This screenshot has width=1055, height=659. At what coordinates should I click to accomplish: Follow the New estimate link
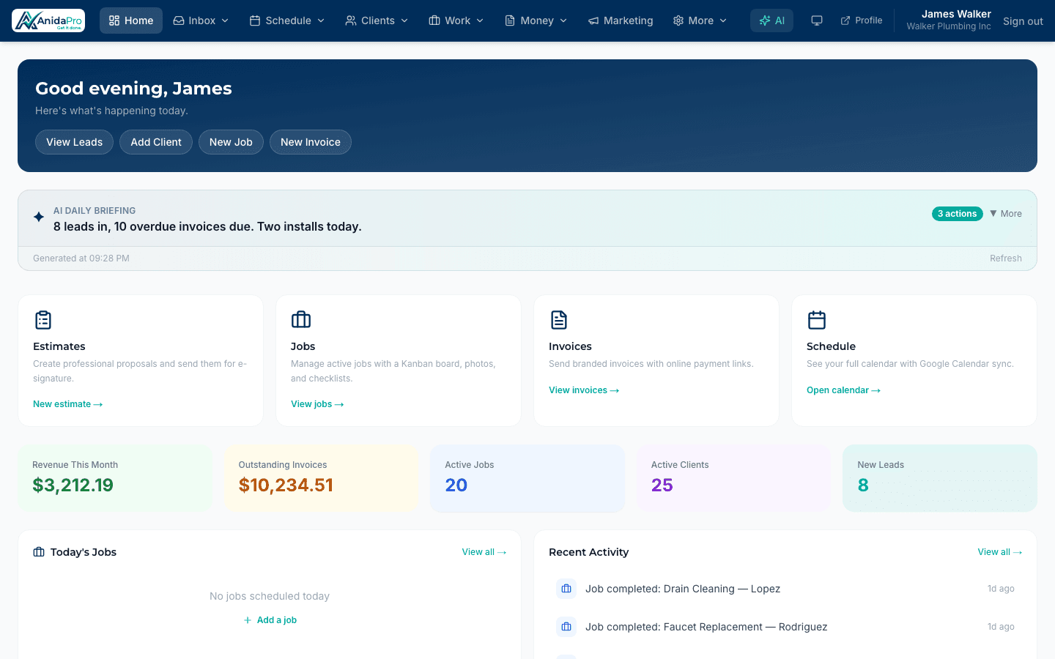click(x=68, y=404)
